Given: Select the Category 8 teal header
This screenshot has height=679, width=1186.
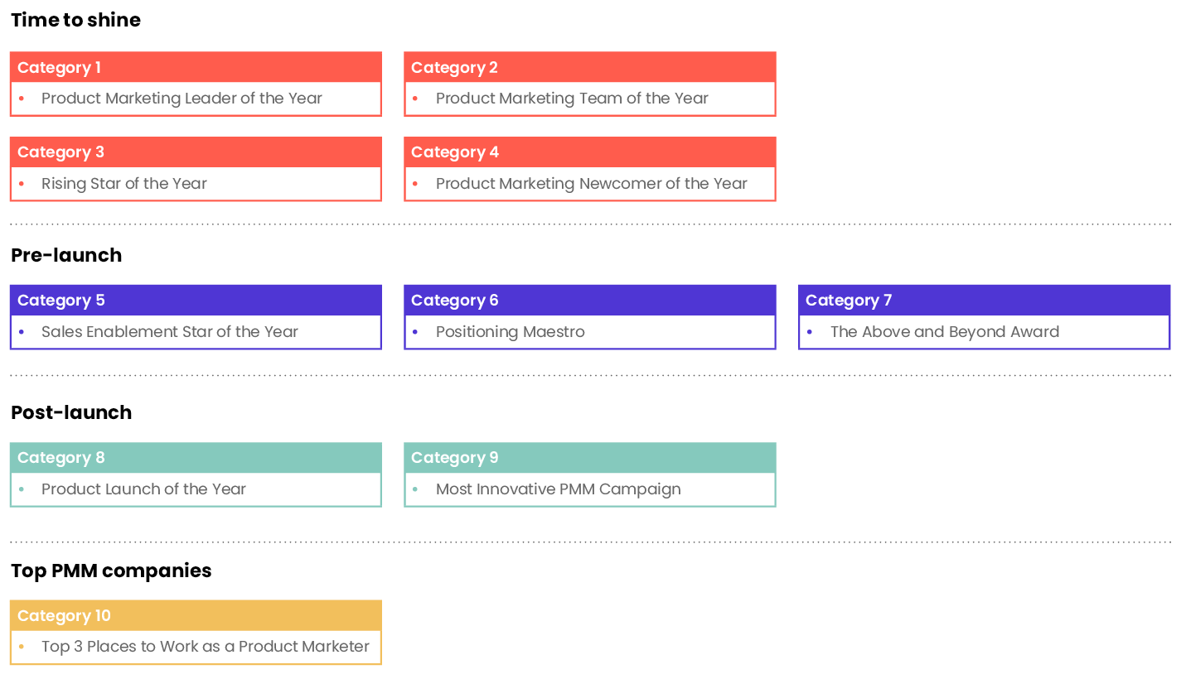Looking at the screenshot, I should pyautogui.click(x=196, y=458).
